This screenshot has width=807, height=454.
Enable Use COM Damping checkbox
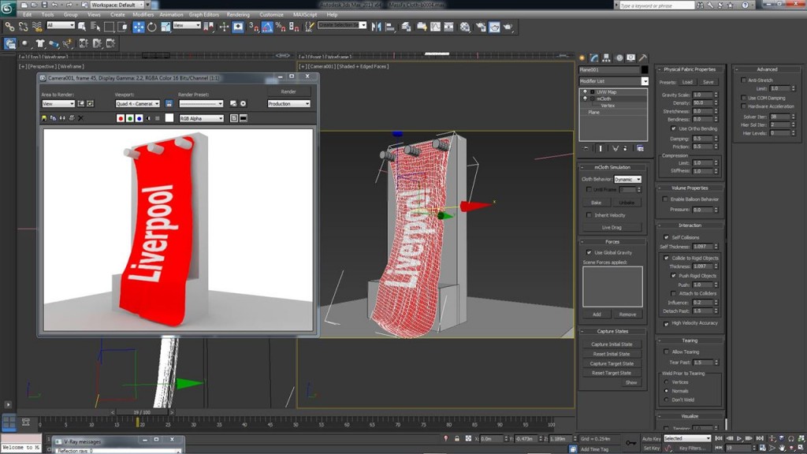[x=744, y=98]
